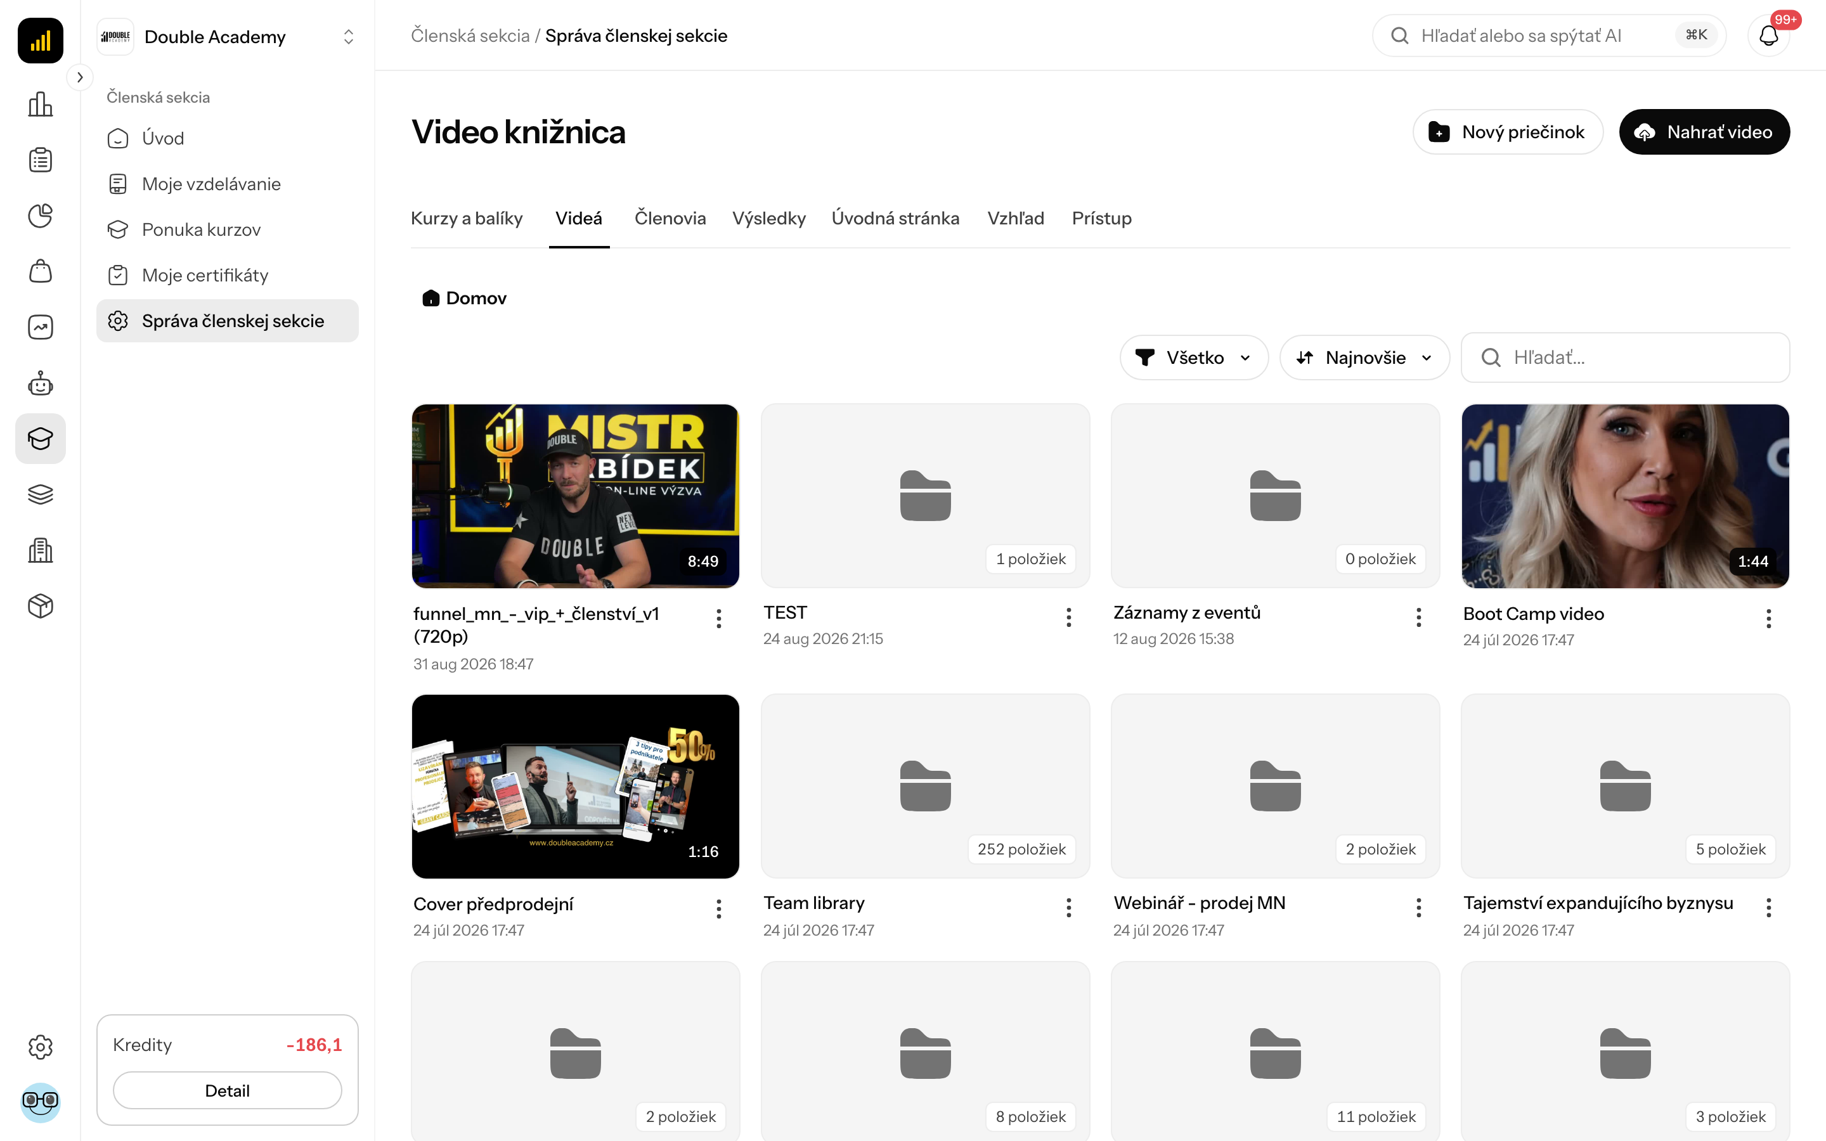The image size is (1826, 1141).
Task: Open the trend chart icon in sidebar
Action: click(x=40, y=328)
